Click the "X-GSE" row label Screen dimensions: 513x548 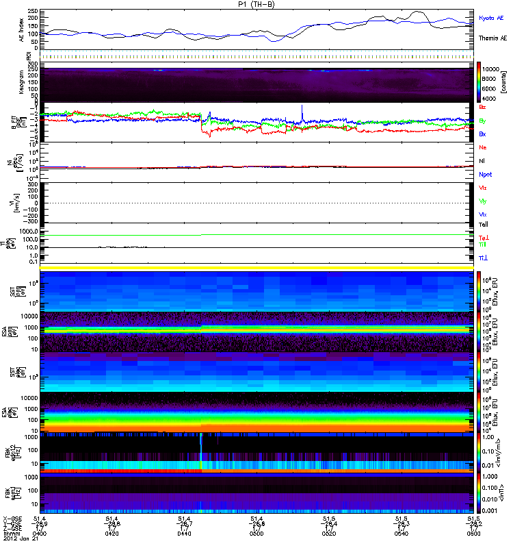click(x=12, y=519)
